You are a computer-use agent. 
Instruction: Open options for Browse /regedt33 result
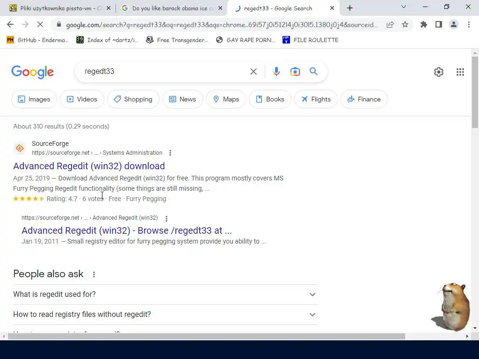(x=166, y=219)
